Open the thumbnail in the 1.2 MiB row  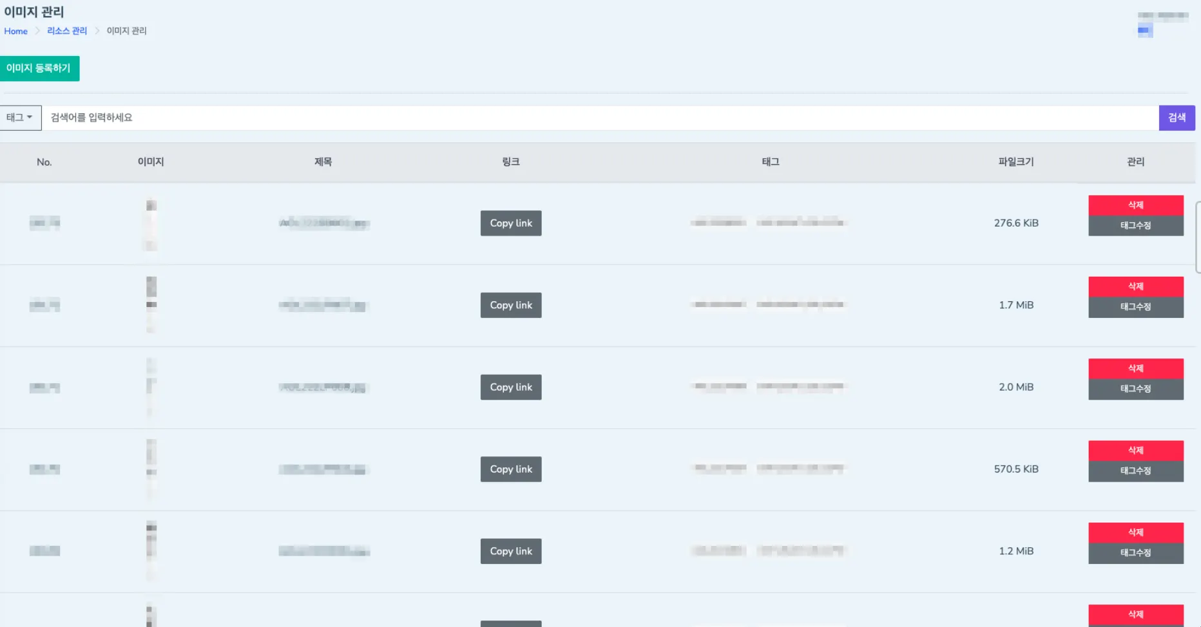[x=151, y=551]
